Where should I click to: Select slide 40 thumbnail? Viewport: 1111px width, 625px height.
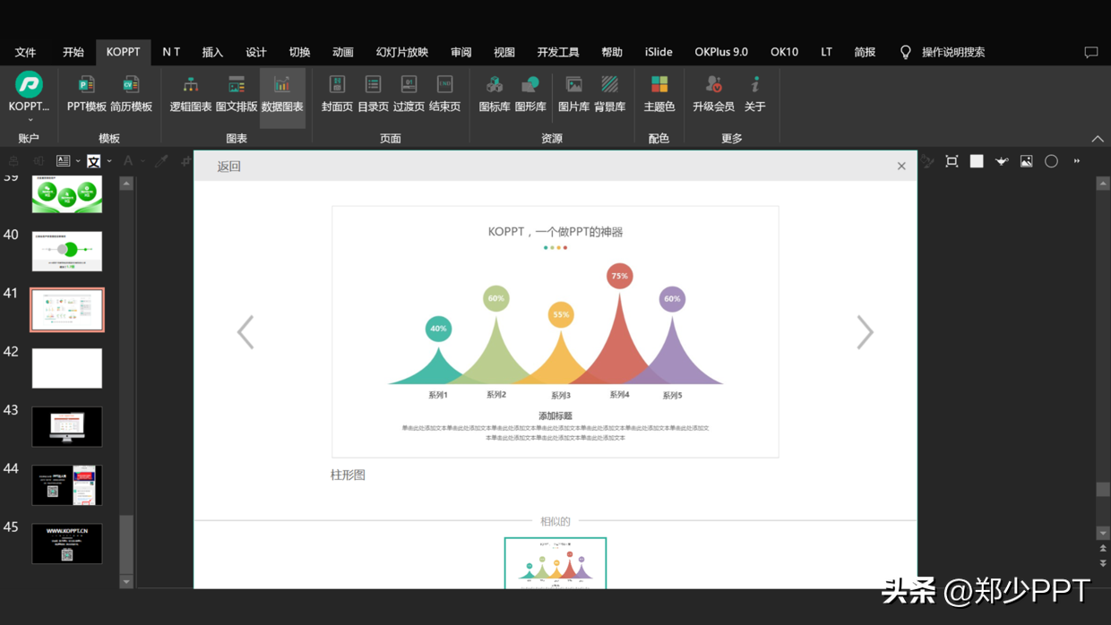[67, 252]
